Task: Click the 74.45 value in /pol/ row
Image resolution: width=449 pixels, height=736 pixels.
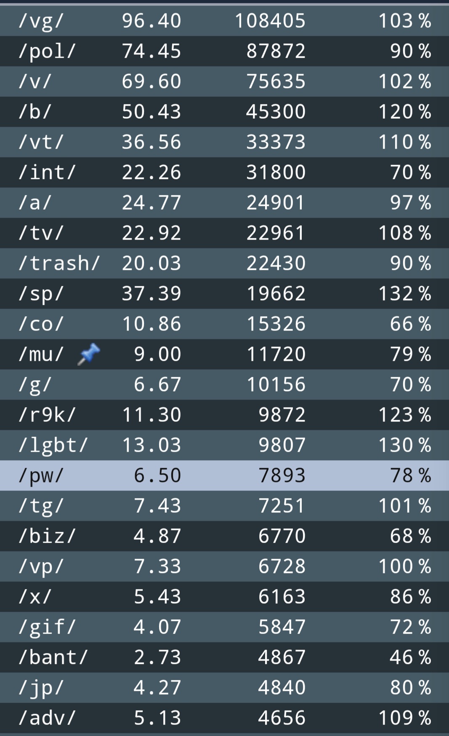Action: coord(151,51)
